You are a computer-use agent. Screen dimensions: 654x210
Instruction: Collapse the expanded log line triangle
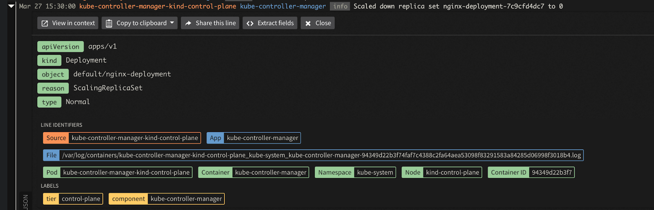11,6
